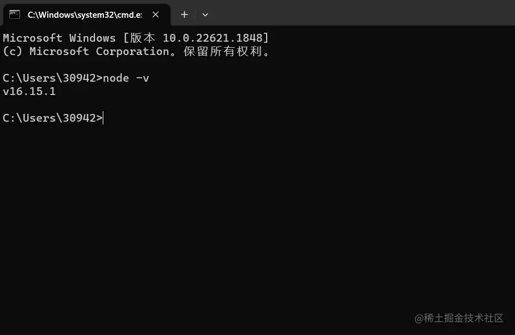Click the empty title bar area

tap(361, 13)
